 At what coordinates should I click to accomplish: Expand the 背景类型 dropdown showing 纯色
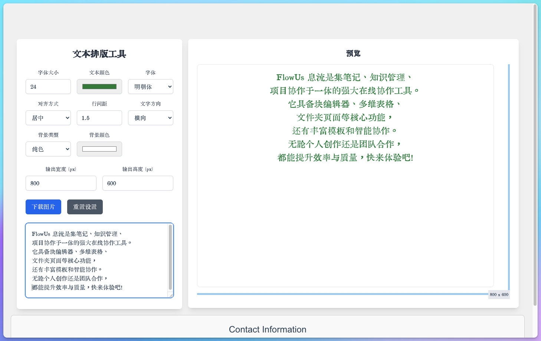pos(48,149)
